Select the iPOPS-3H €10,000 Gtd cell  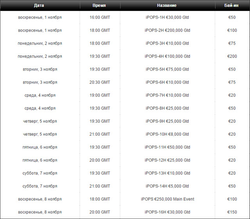167,43
